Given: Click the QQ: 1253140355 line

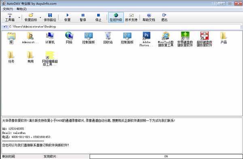Looking at the screenshot, I should click(13, 129).
